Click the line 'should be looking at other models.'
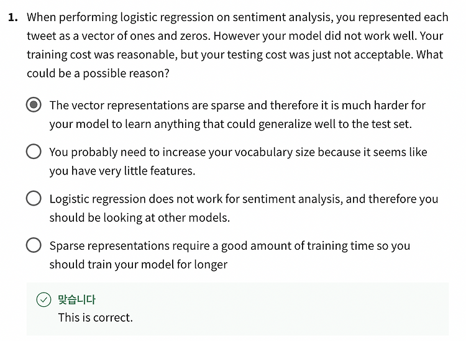466x341 pixels. coord(140,218)
